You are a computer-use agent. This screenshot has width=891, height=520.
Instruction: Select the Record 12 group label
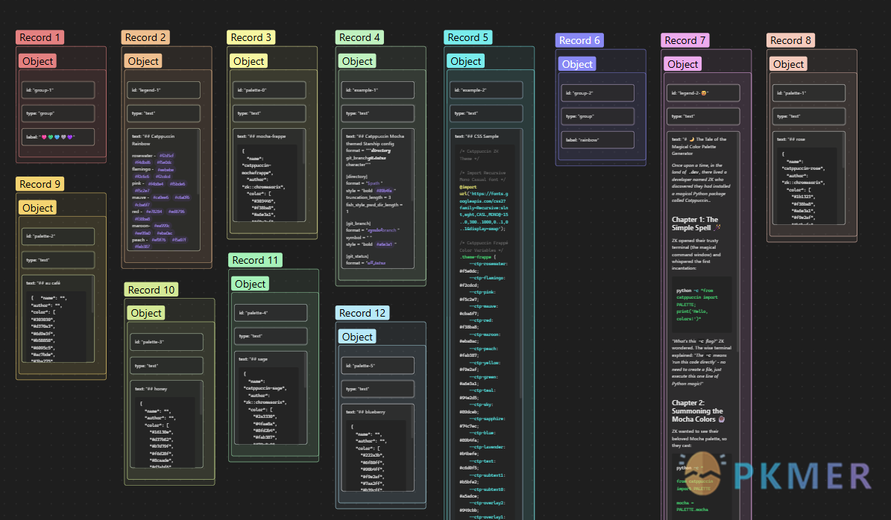pyautogui.click(x=362, y=313)
